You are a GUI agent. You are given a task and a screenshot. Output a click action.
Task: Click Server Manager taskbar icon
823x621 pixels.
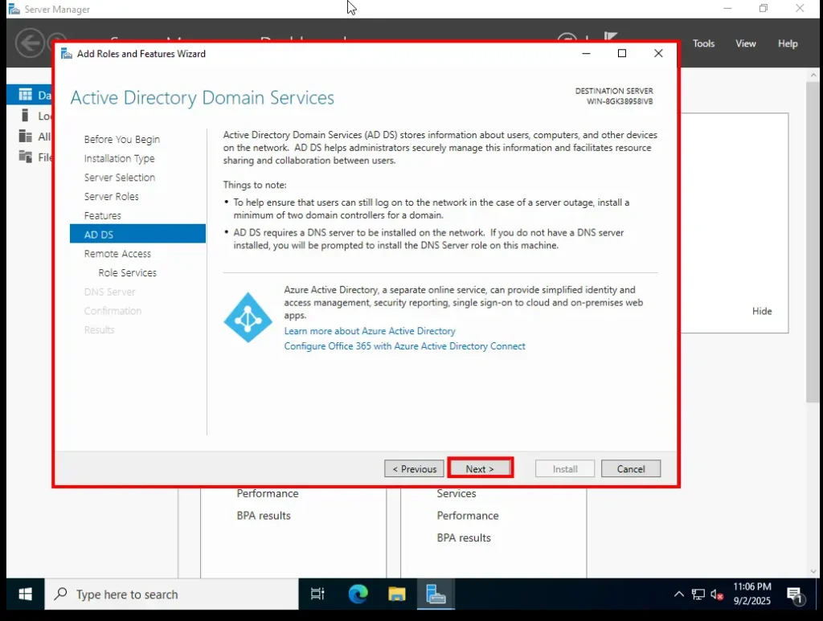pyautogui.click(x=436, y=594)
